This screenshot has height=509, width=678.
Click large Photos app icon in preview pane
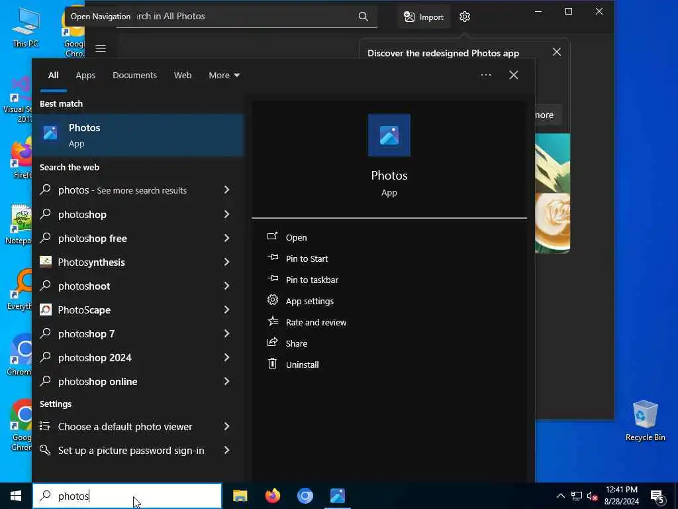[x=389, y=135]
